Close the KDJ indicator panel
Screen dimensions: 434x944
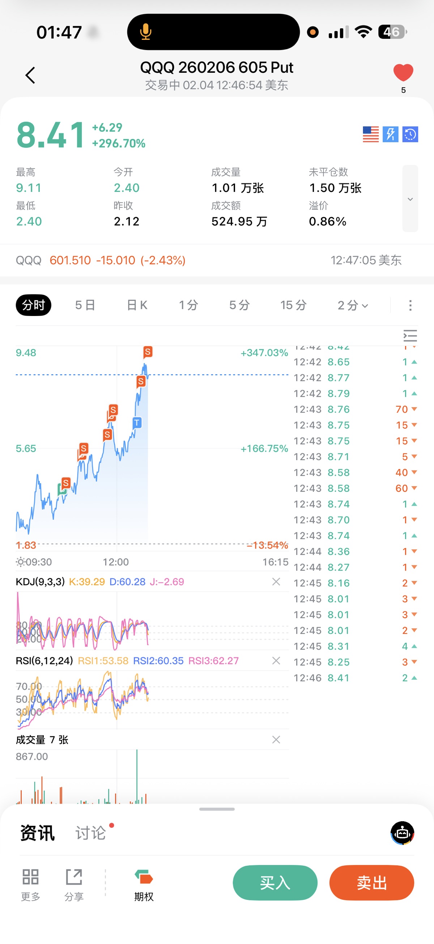276,582
